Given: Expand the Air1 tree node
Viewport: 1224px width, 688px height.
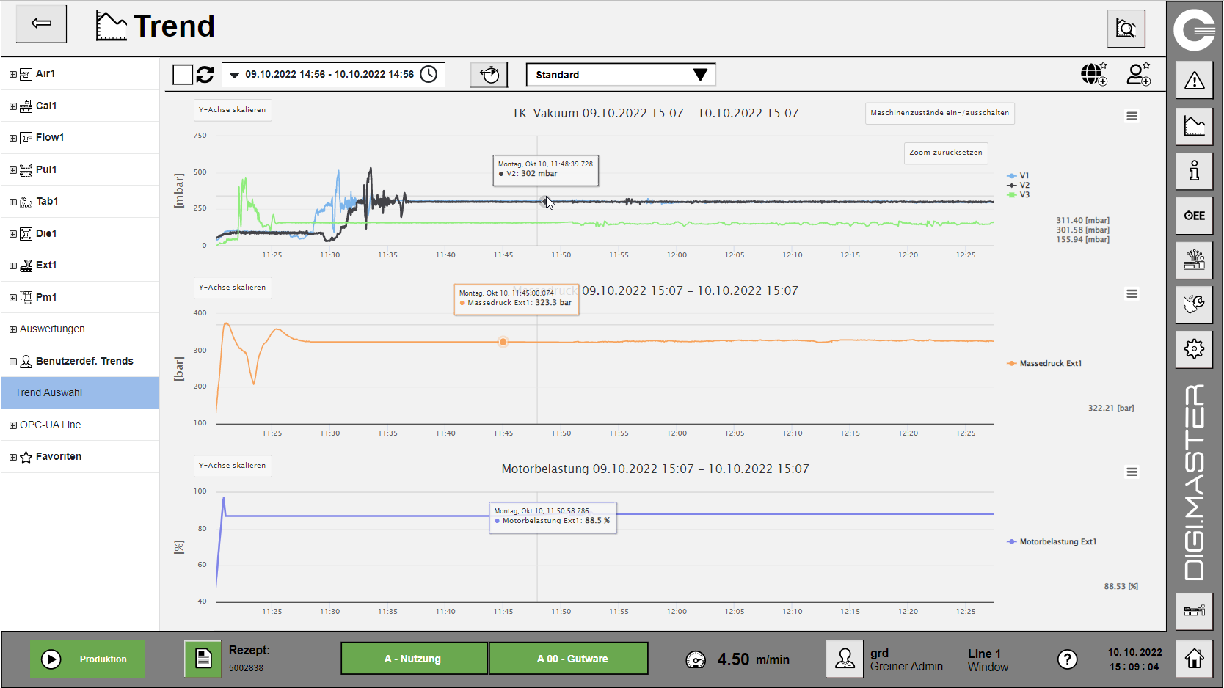Looking at the screenshot, I should coord(13,74).
